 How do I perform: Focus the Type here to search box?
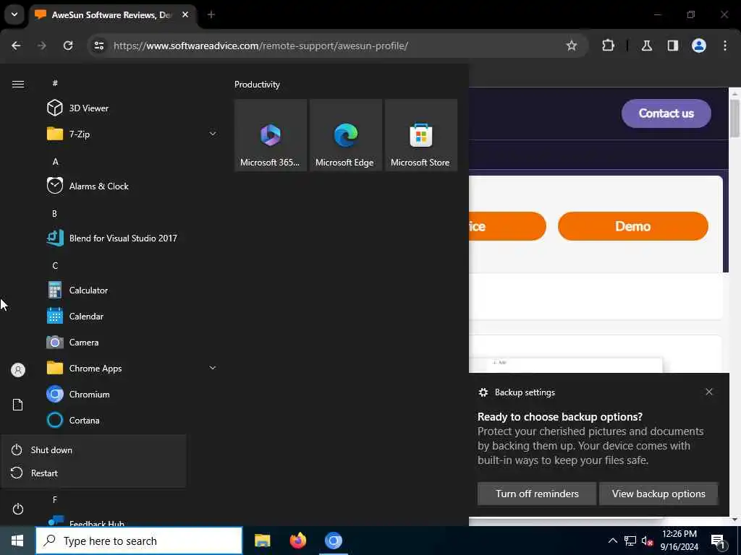(x=139, y=541)
